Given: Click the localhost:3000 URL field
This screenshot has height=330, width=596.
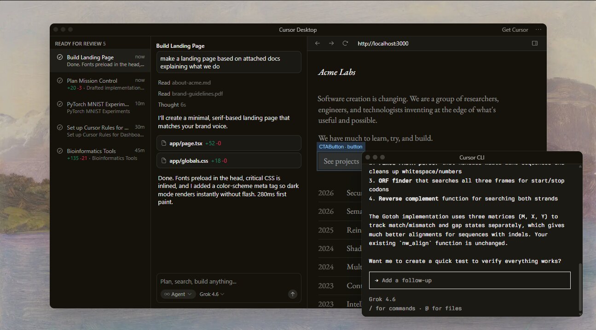Looking at the screenshot, I should coord(383,44).
